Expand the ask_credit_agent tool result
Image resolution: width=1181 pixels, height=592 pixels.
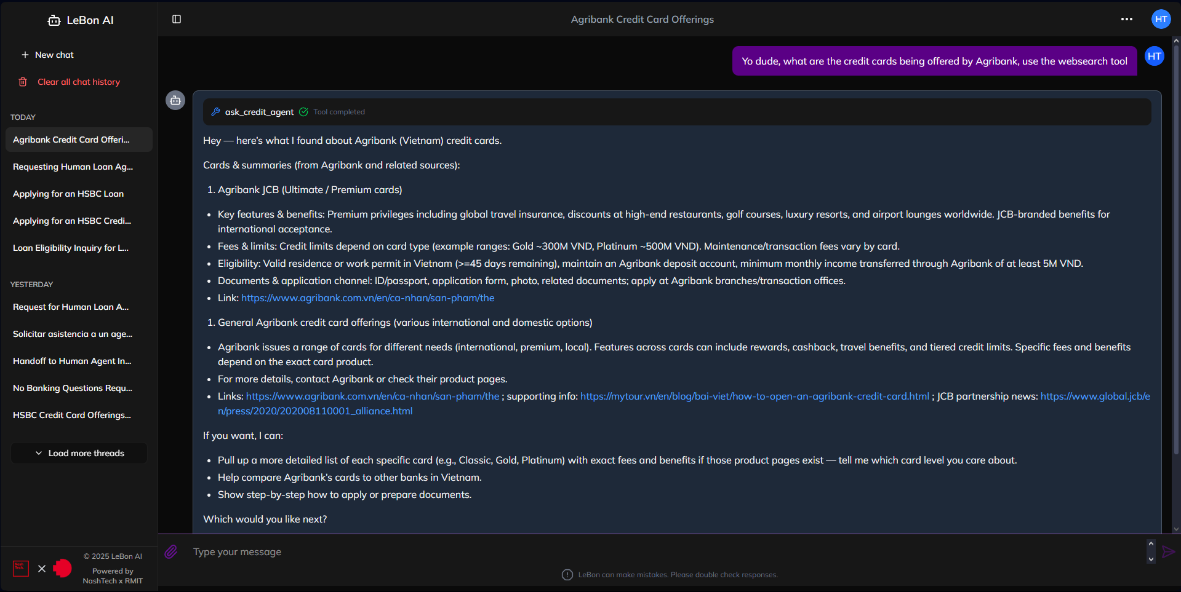click(x=259, y=112)
